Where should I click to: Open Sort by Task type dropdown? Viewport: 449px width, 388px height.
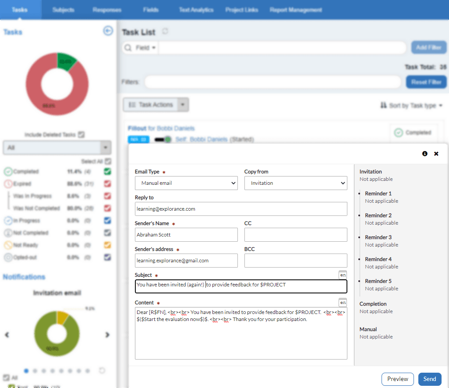tap(416, 106)
